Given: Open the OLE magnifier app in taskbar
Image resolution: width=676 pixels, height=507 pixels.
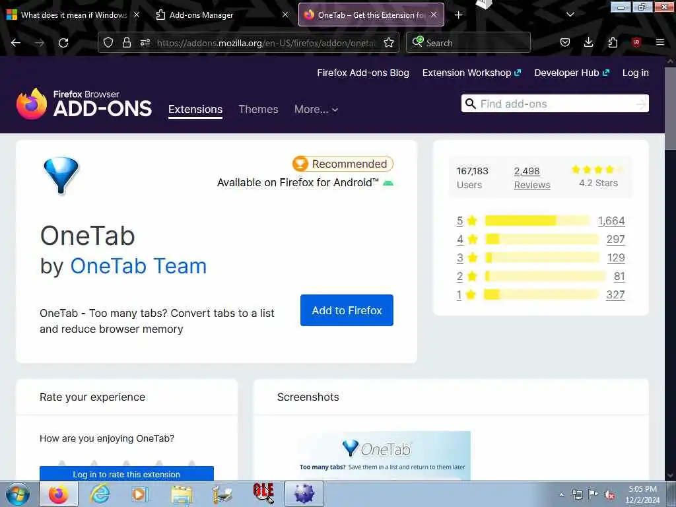Looking at the screenshot, I should [263, 494].
